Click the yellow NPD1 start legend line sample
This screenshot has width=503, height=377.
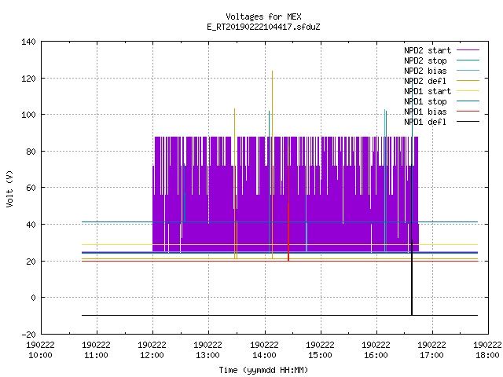pyautogui.click(x=468, y=91)
